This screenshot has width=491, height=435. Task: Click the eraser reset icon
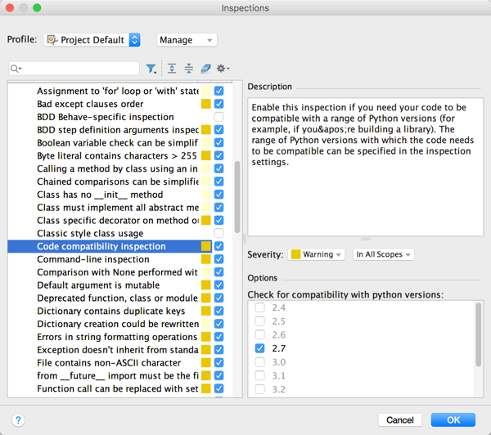[x=205, y=69]
